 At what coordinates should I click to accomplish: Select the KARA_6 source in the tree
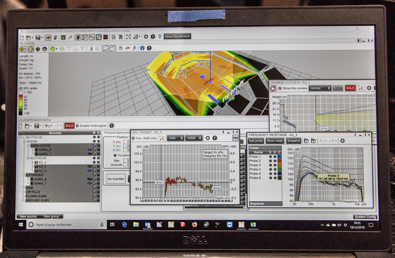pos(40,179)
